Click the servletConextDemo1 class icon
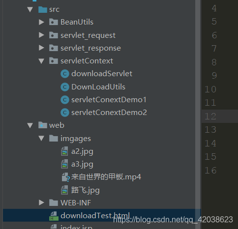 [x=65, y=100]
